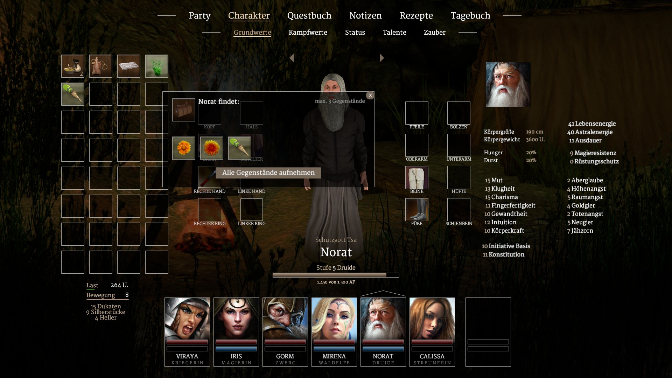672x378 pixels.
Task: Switch to Status sub-tab
Action: 355,33
